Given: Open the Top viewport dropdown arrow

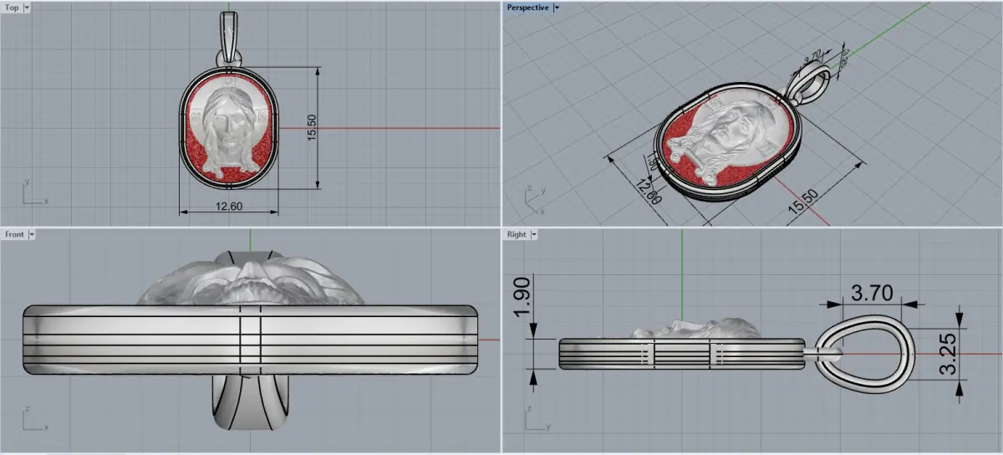Looking at the screenshot, I should pyautogui.click(x=28, y=7).
